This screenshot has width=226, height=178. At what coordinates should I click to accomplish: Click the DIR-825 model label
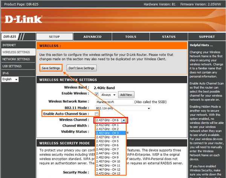pyautogui.click(x=10, y=37)
